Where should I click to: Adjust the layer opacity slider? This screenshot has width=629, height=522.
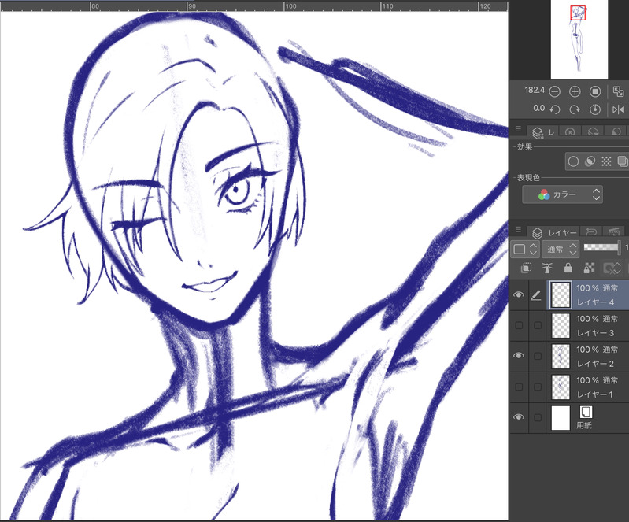[x=601, y=247]
